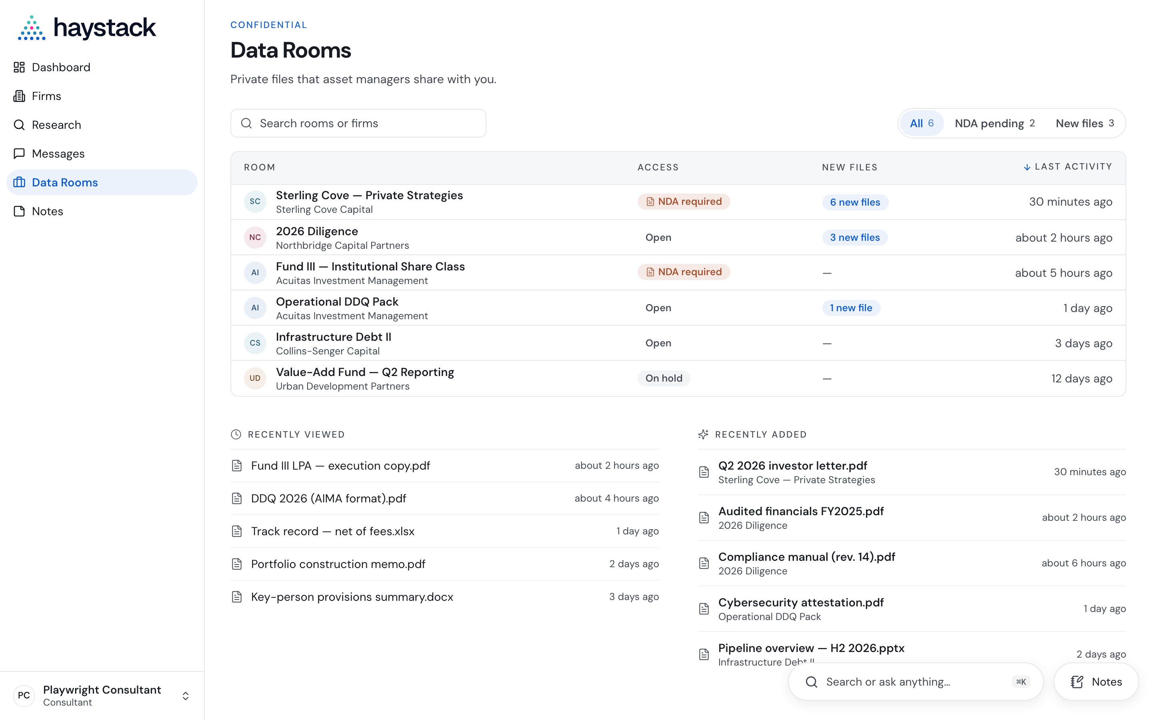Open Compliance manual (rev. 14).pdf
The width and height of the screenshot is (1152, 720).
(806, 557)
